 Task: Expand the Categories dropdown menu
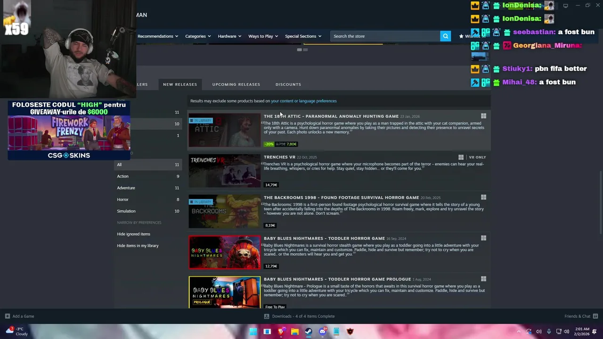tap(198, 36)
